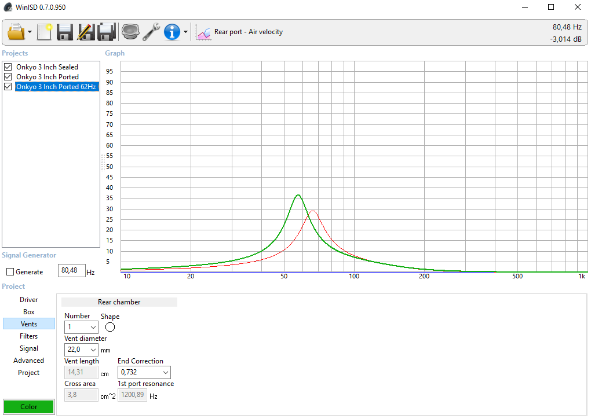
Task: Open the Project tab
Action: click(28, 372)
